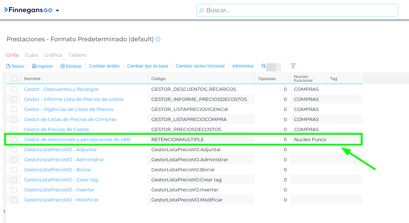Click the Eliminar delete button
This screenshot has width=409, height=223.
click(71, 66)
